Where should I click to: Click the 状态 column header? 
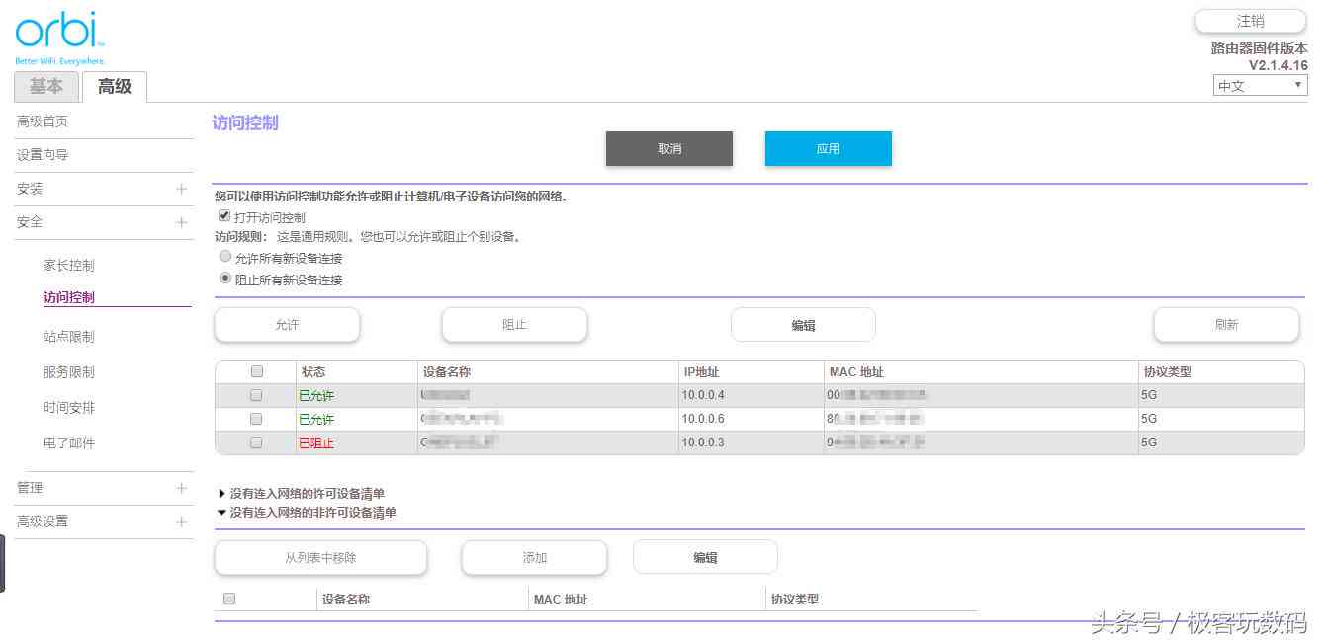point(313,372)
